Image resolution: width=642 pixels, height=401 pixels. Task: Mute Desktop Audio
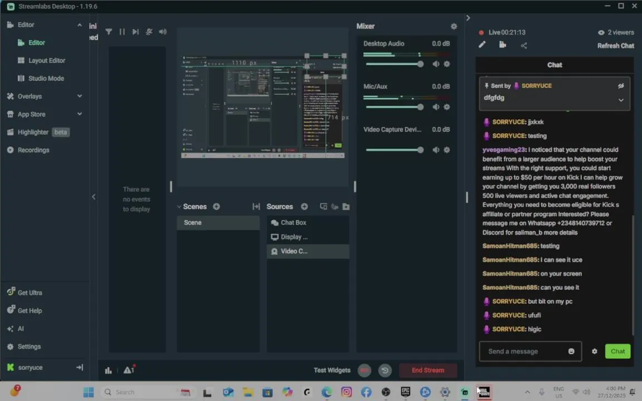pyautogui.click(x=436, y=64)
